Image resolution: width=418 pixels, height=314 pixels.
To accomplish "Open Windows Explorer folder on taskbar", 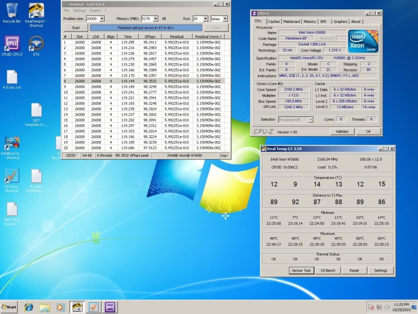I will point(45,307).
